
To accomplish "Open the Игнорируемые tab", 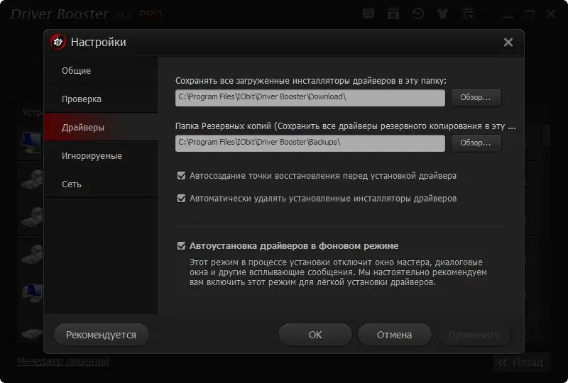I will (101, 155).
